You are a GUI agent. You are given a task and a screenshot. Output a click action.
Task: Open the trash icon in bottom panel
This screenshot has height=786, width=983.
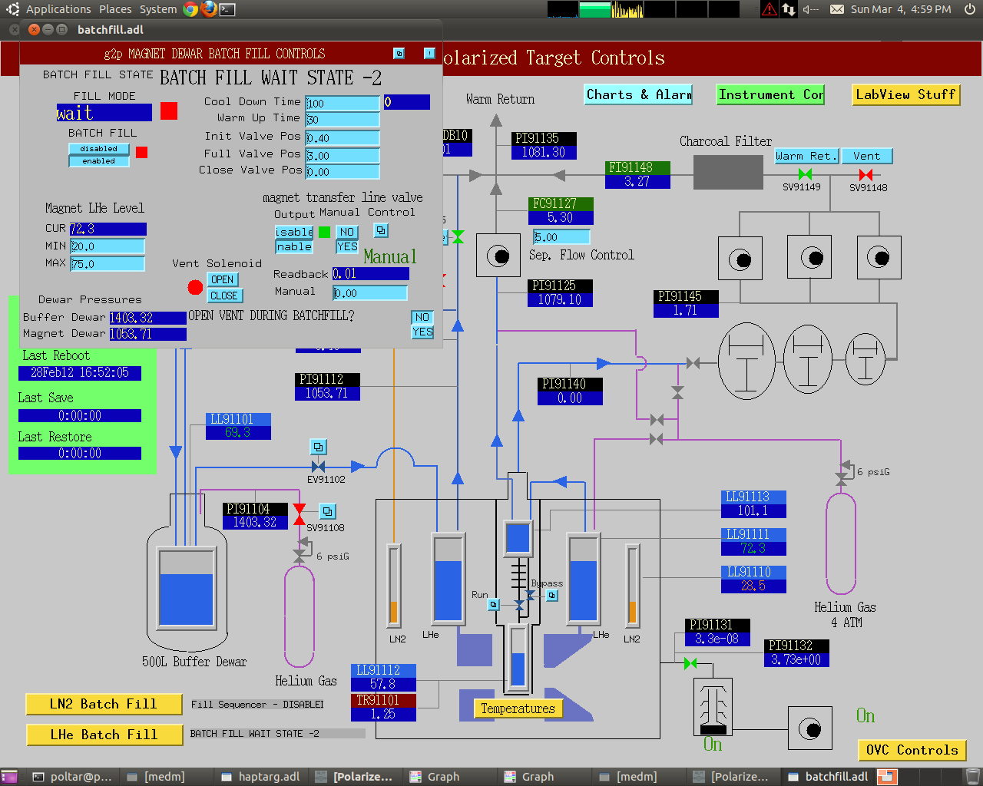tap(973, 777)
